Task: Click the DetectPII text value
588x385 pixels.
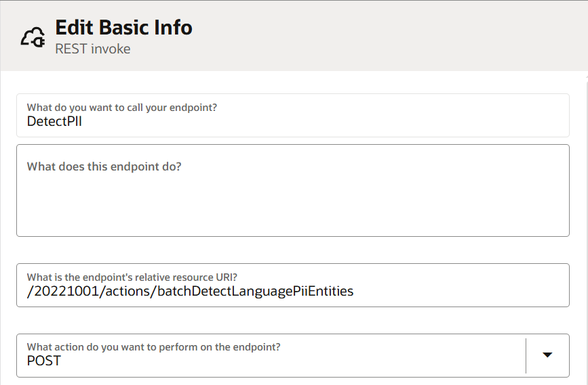Action: point(54,122)
